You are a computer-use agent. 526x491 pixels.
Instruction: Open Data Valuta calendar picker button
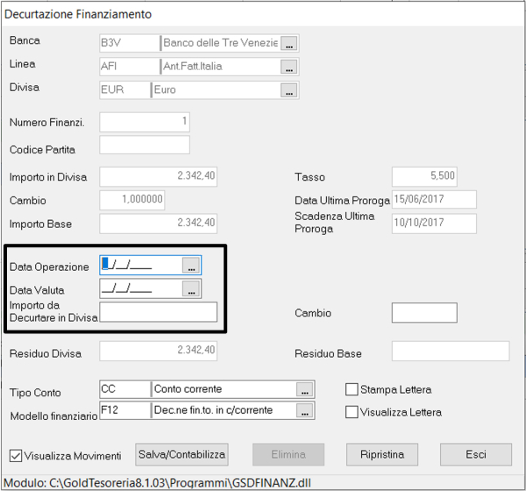click(191, 288)
